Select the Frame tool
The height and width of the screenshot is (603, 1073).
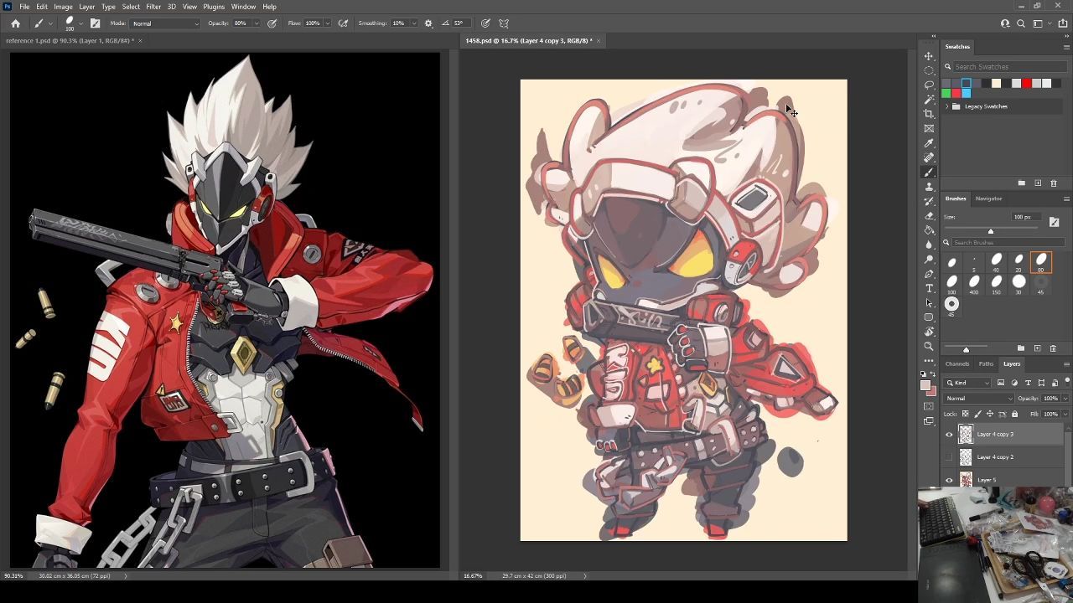(x=929, y=128)
